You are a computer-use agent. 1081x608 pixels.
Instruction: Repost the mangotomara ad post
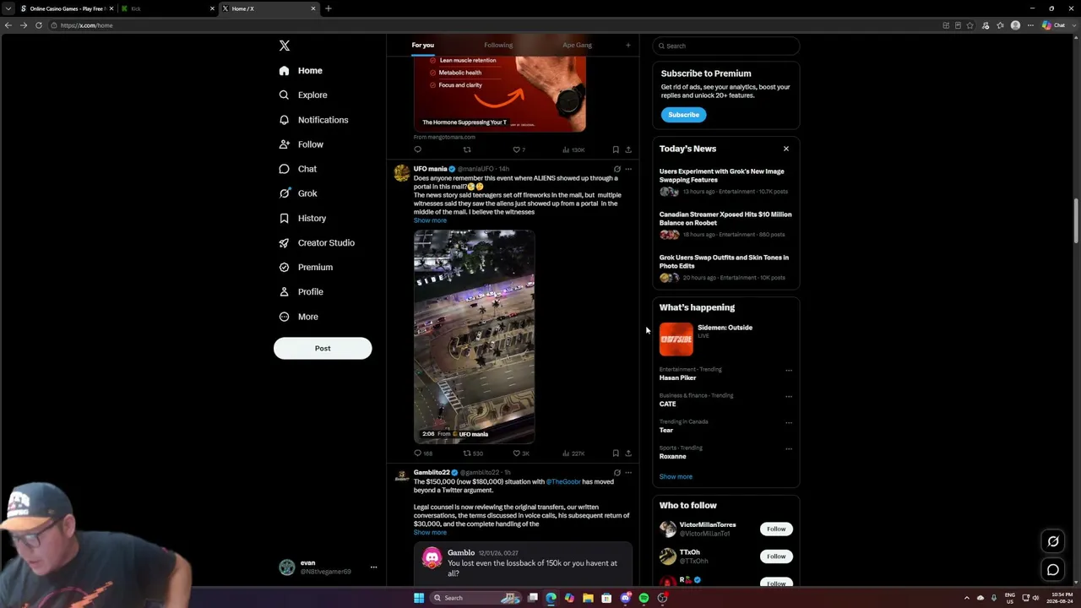coord(467,149)
